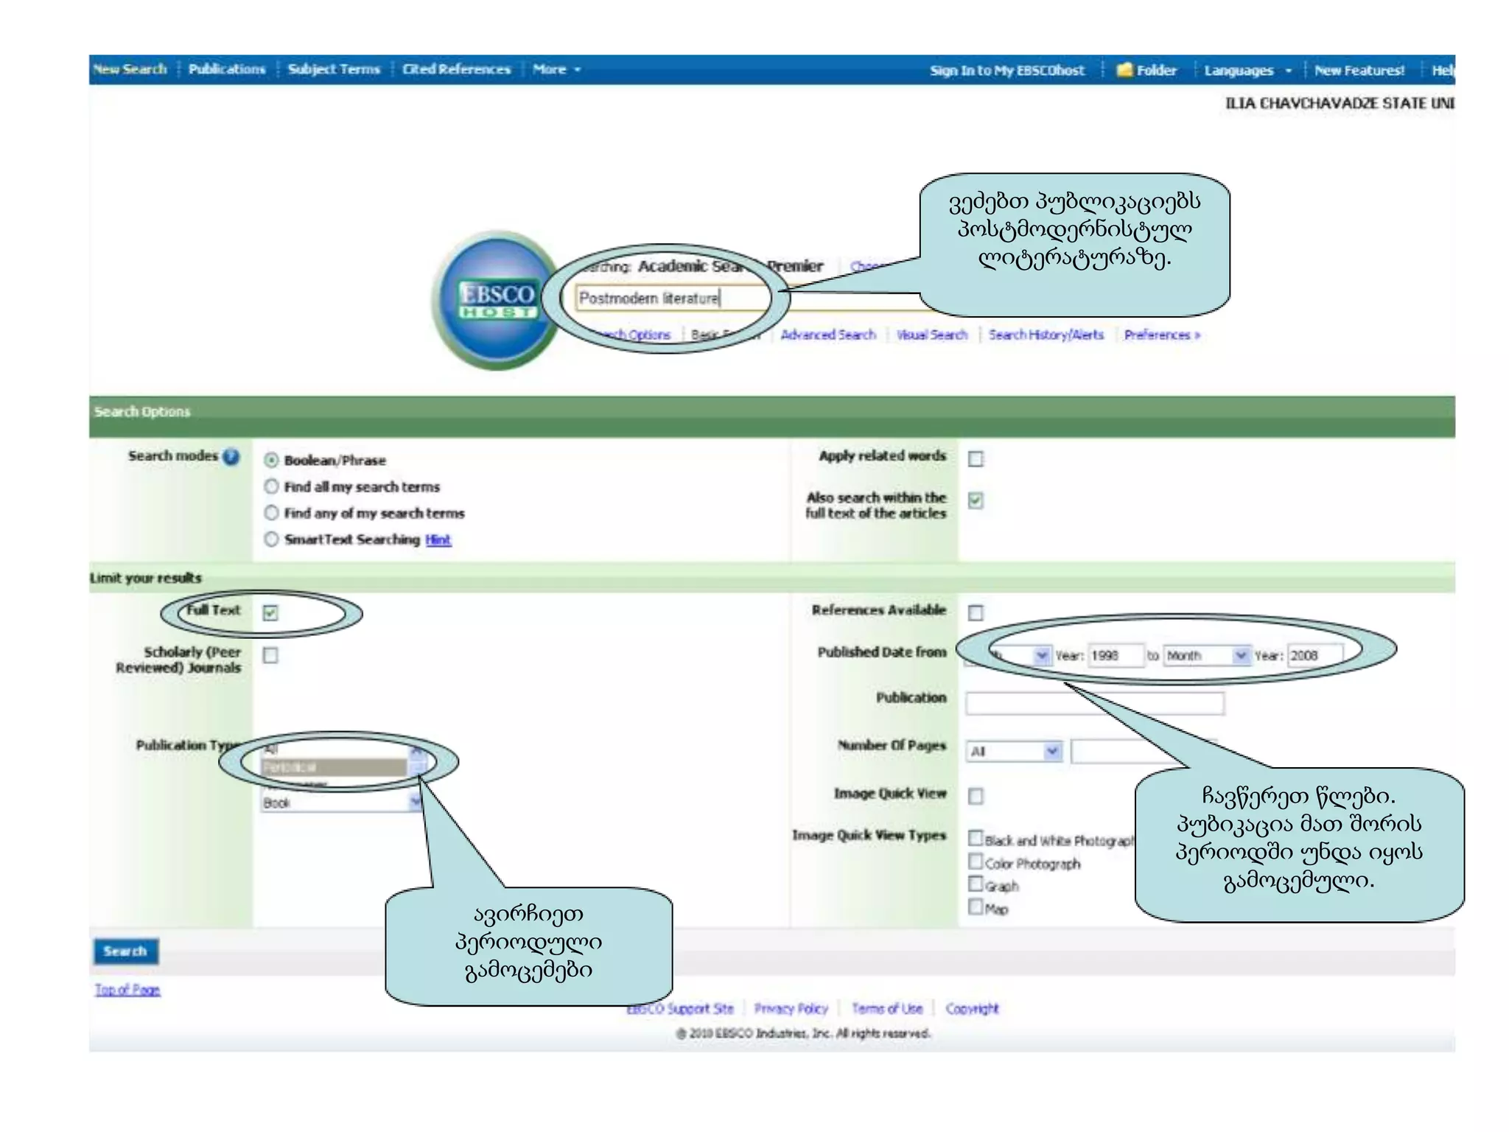Choose SmartText Searching radio option
The width and height of the screenshot is (1509, 1132).
pyautogui.click(x=272, y=539)
